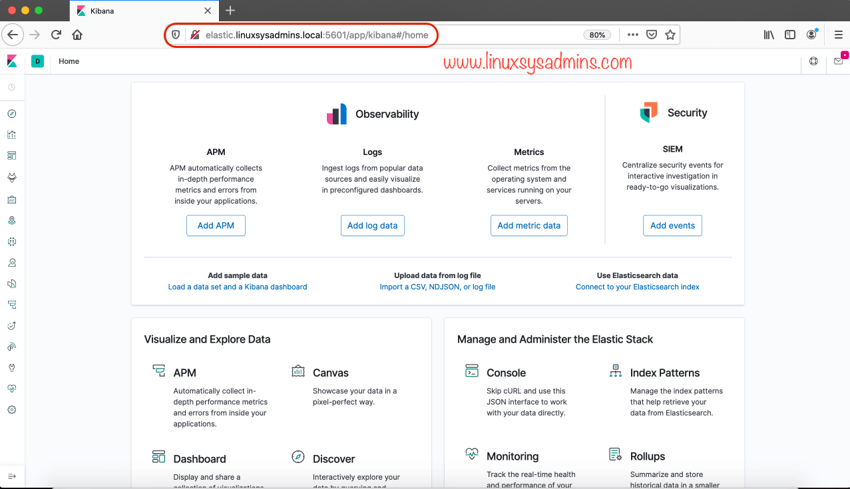Click the Kibana logo in the header
The height and width of the screenshot is (489, 850).
tap(11, 61)
